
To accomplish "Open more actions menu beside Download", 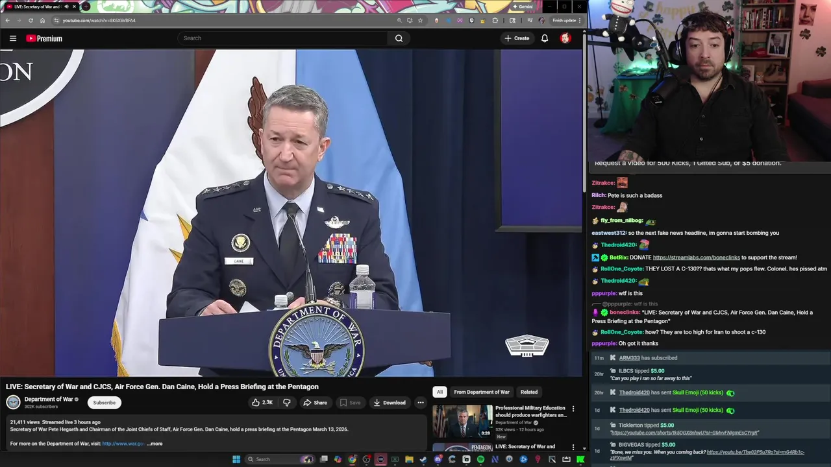I will 421,403.
